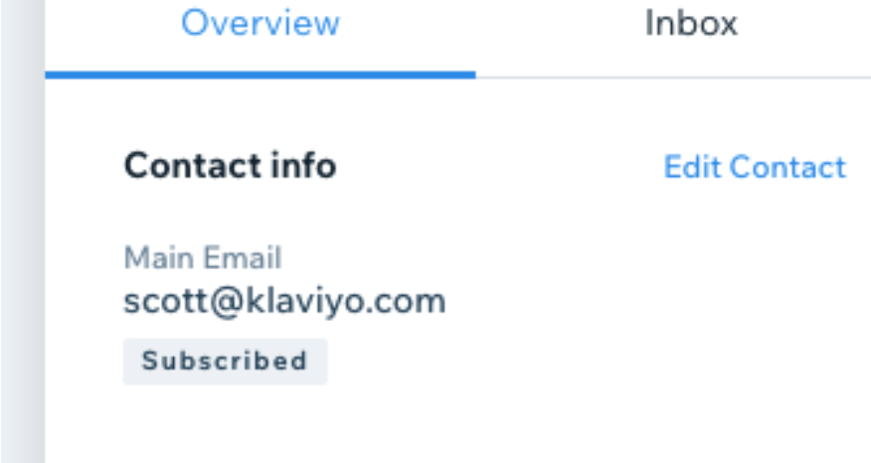The width and height of the screenshot is (871, 463).
Task: Open the Edit Contact link
Action: [755, 167]
